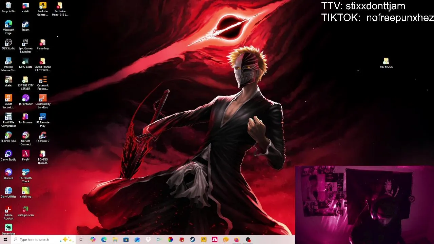
Task: Select the skate. desktop shortcut
Action: tap(8, 82)
